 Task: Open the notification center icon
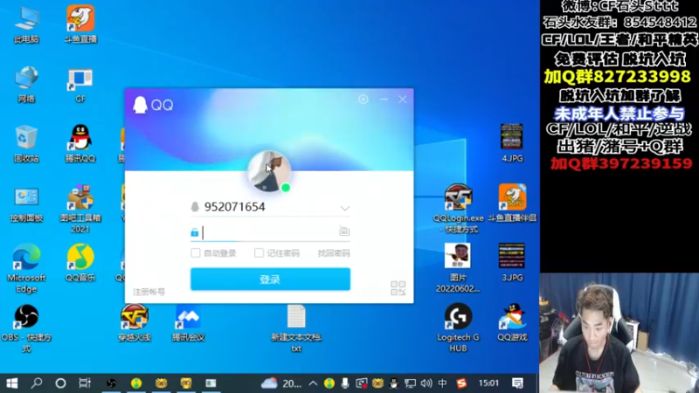point(517,383)
